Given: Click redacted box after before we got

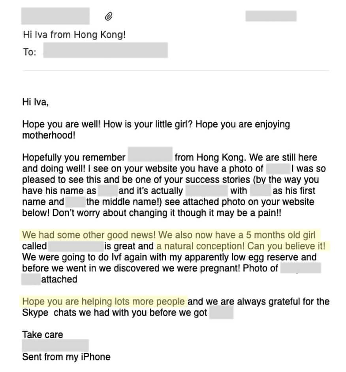Looking at the screenshot, I should point(221,313).
